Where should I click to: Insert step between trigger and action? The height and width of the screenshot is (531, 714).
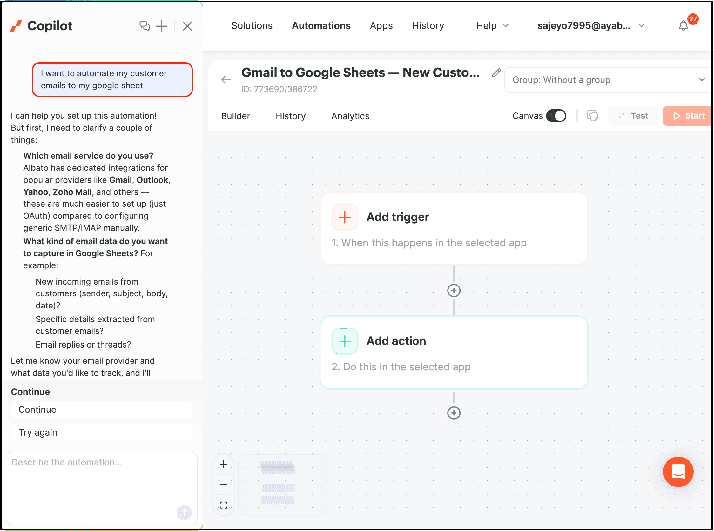[454, 291]
